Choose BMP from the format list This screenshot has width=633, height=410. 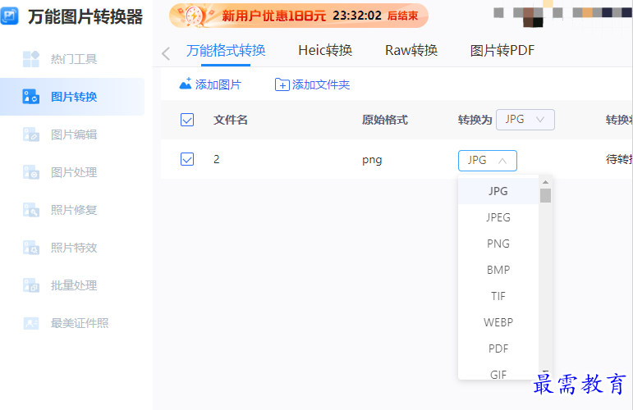(x=498, y=270)
